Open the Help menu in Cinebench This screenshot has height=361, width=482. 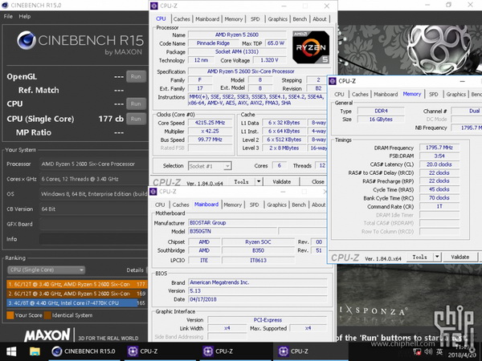(25, 16)
